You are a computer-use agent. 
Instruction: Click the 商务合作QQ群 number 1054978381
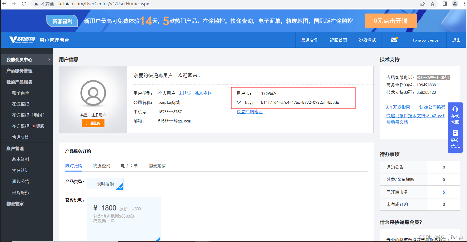[x=427, y=85]
